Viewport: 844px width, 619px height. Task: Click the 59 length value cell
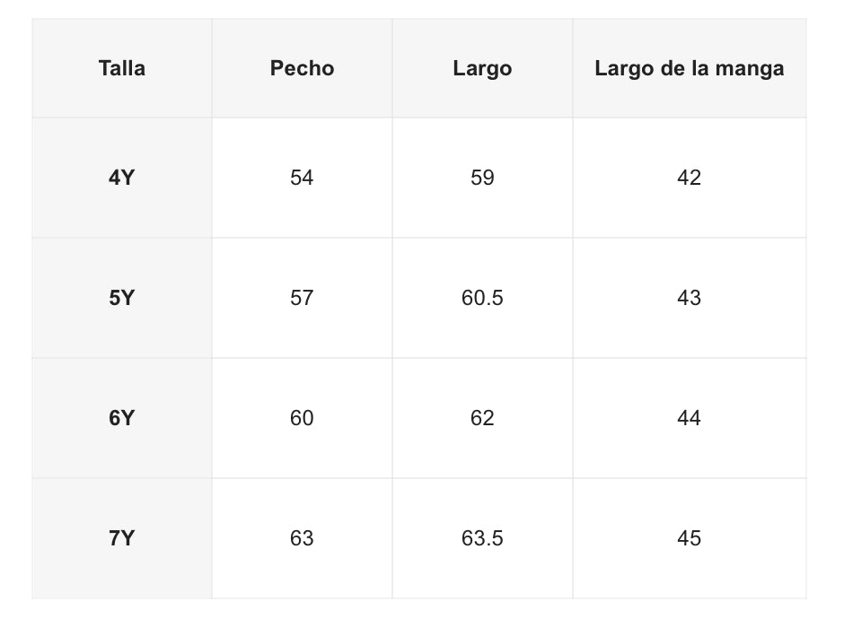[x=482, y=178]
